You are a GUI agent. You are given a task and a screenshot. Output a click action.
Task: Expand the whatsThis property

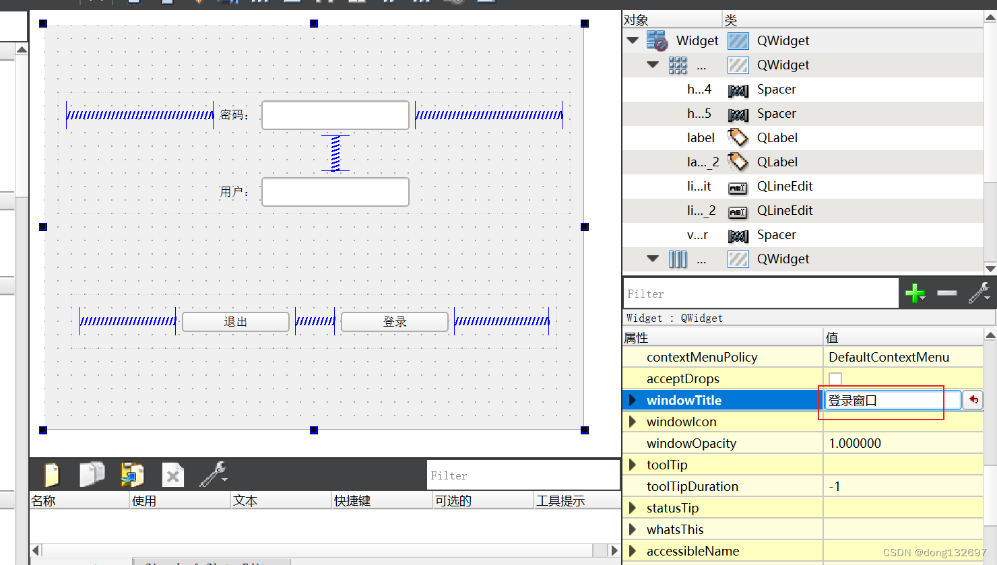[x=632, y=529]
